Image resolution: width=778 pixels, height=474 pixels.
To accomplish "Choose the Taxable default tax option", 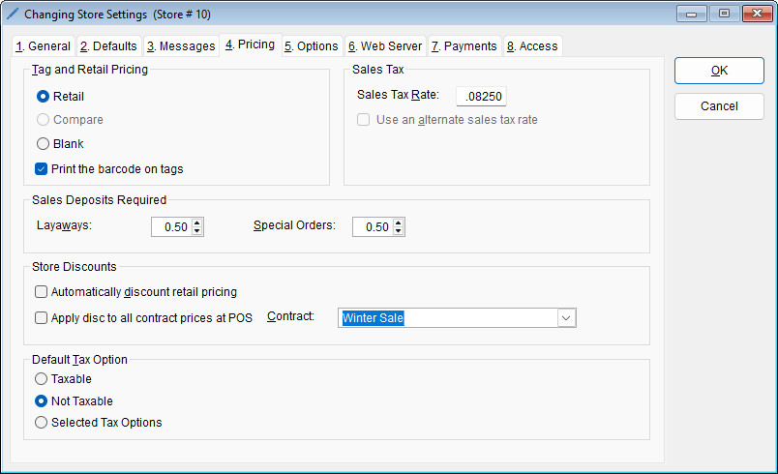I will [42, 379].
